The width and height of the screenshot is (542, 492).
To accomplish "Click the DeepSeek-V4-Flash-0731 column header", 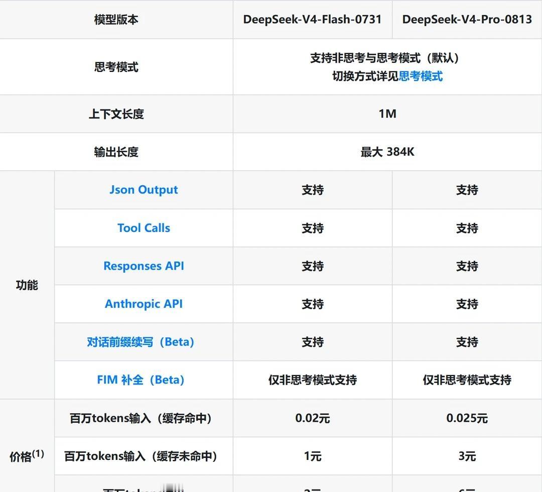I will (x=313, y=20).
